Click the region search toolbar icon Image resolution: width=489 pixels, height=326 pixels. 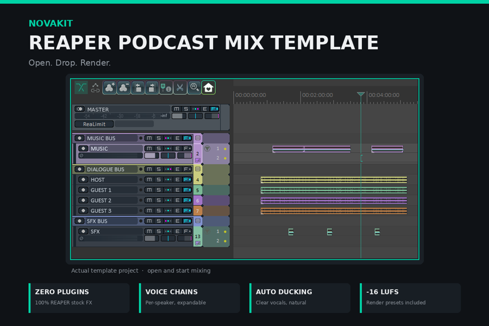click(x=194, y=87)
